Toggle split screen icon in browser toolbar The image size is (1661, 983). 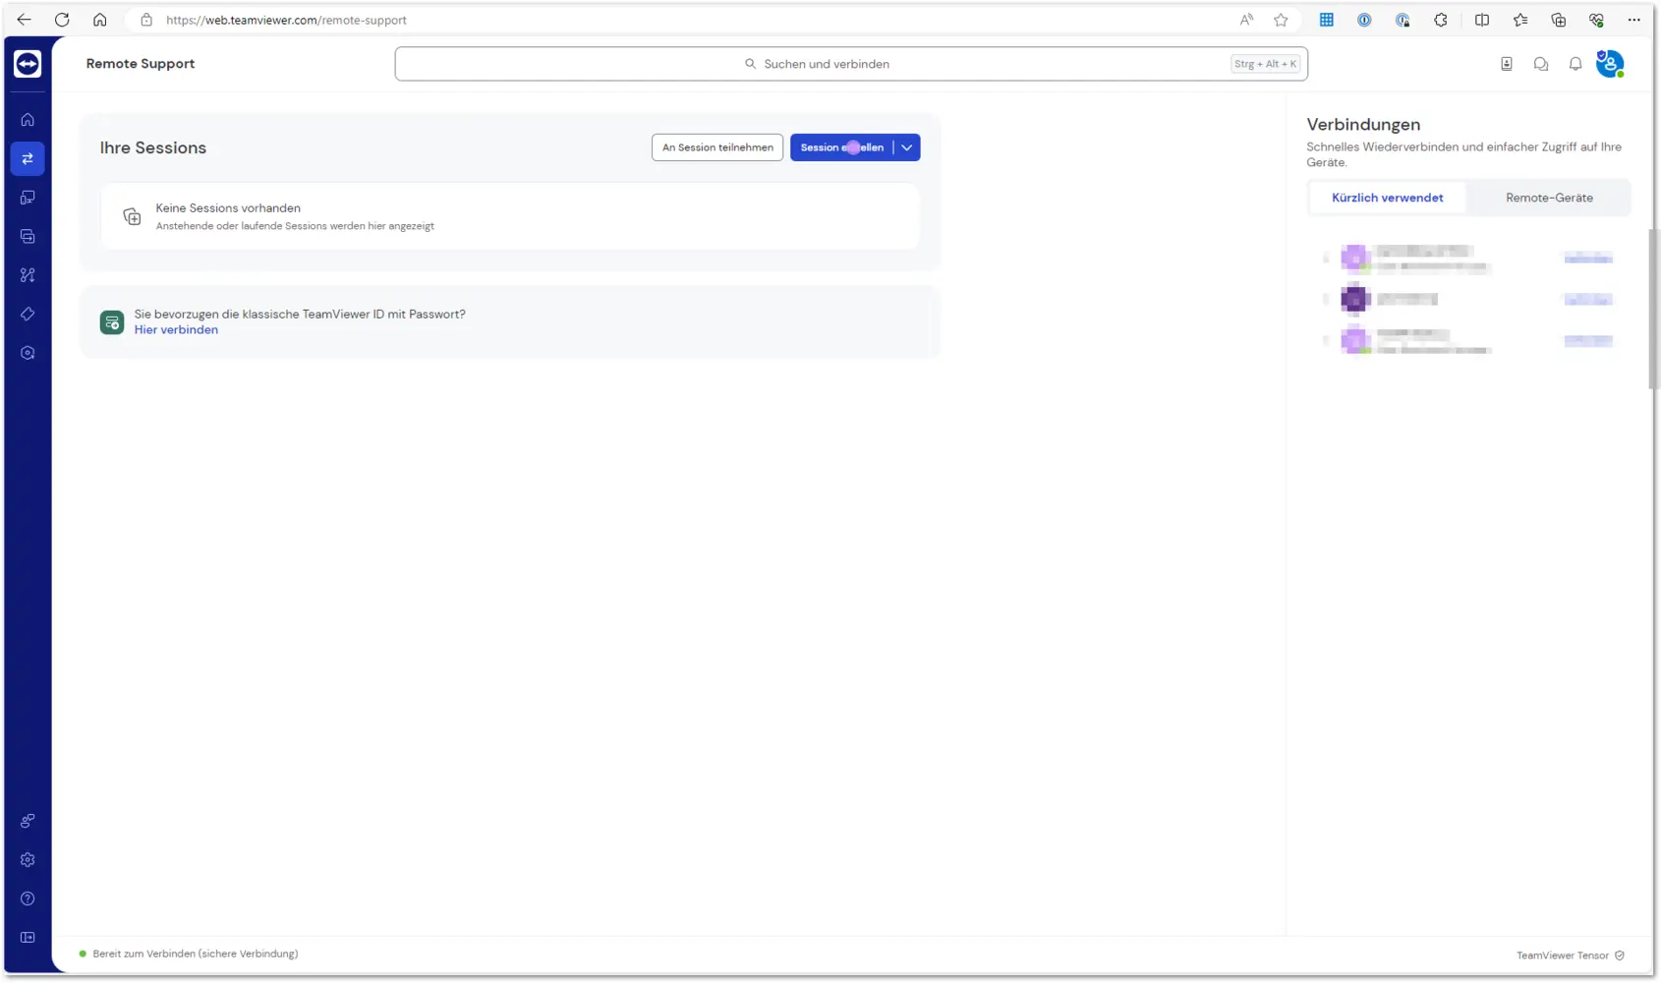tap(1482, 20)
